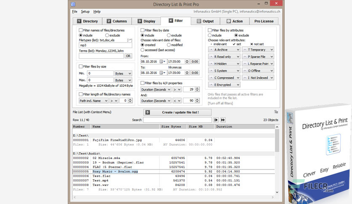Screen dimensions: 352x204
Task: Reset To time with 0:00 button
Action: pos(195,73)
